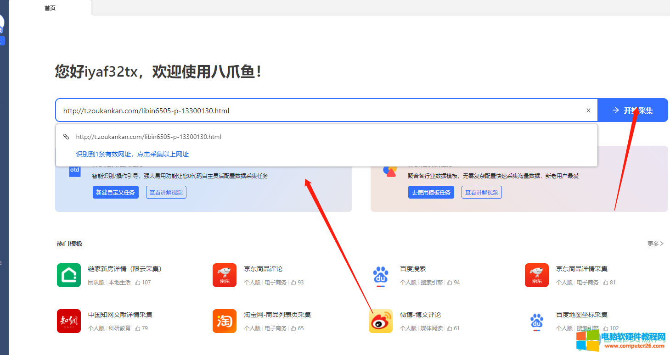Click the paperclip link icon in suggestions

tap(66, 137)
